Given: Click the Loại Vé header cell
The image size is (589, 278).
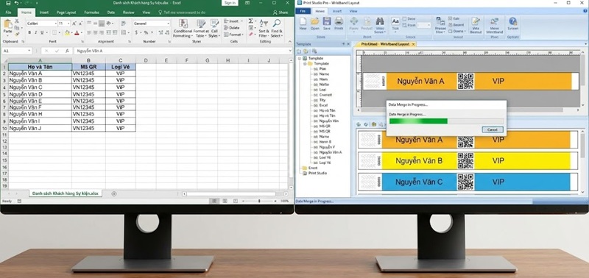Looking at the screenshot, I should pyautogui.click(x=120, y=67).
